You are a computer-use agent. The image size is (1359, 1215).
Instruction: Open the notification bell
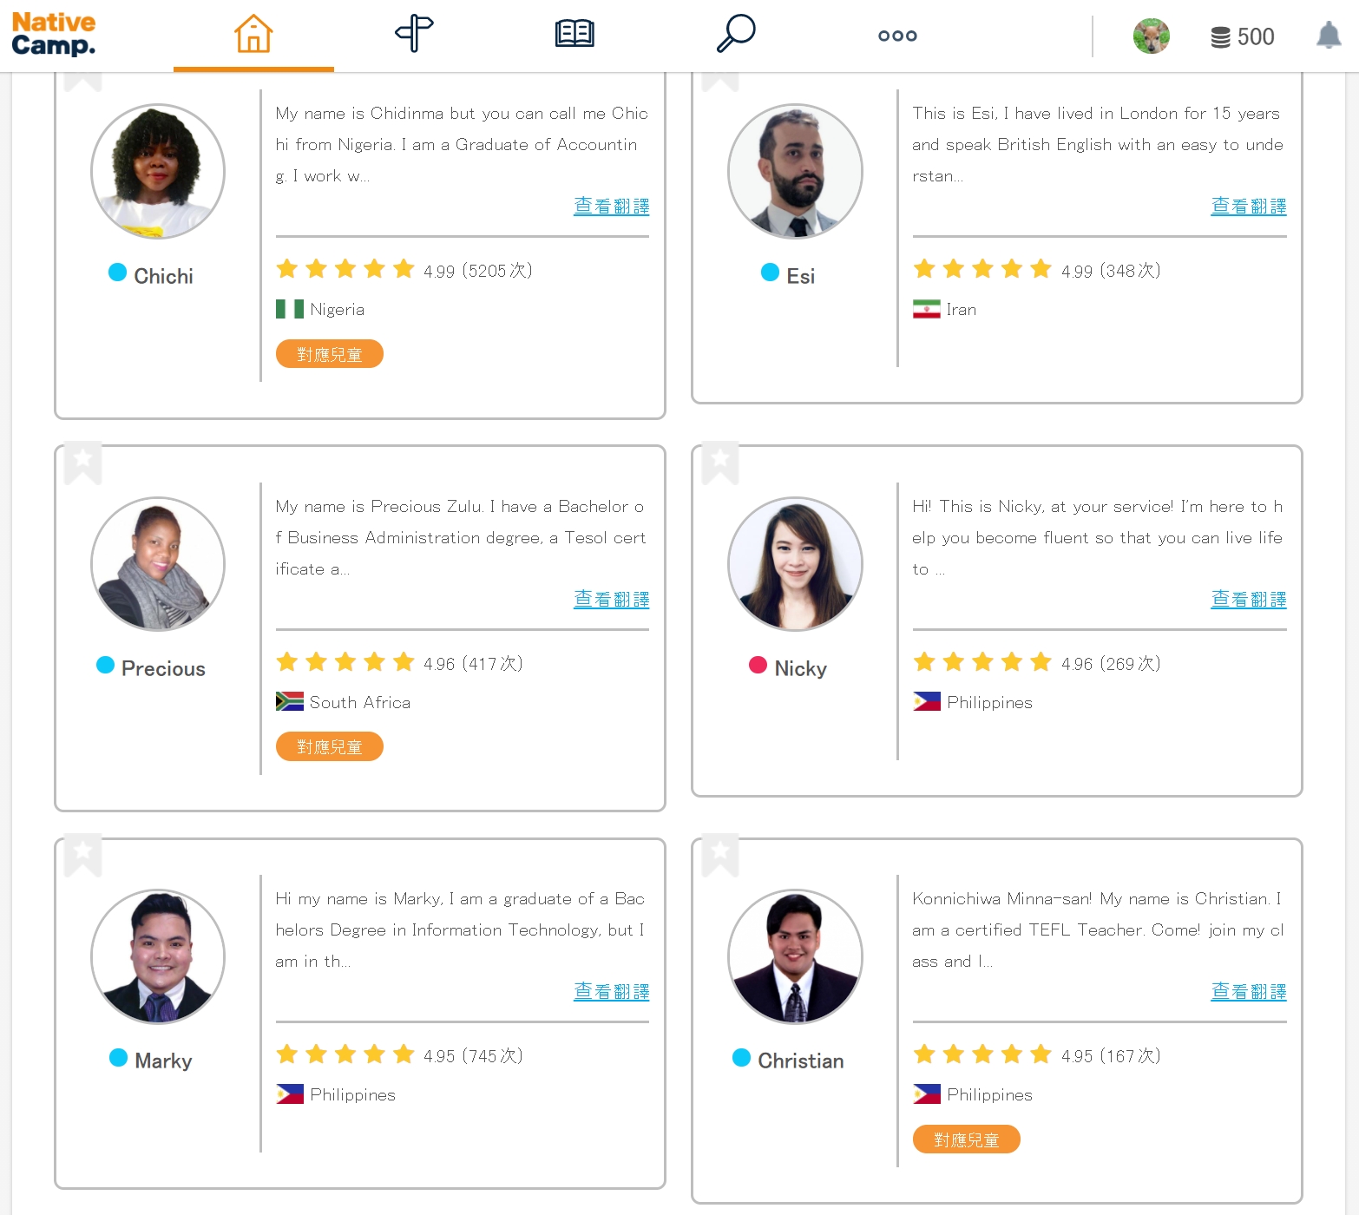click(1328, 36)
